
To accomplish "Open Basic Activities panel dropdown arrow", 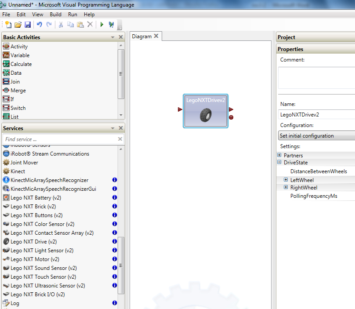I will coord(112,37).
